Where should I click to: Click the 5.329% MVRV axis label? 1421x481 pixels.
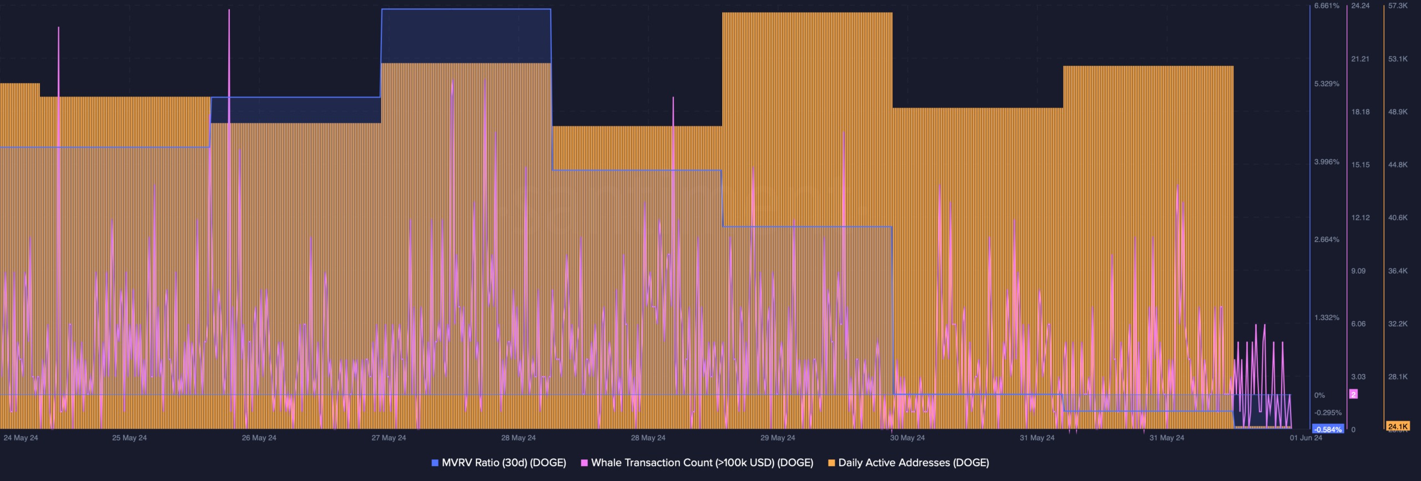coord(1327,84)
